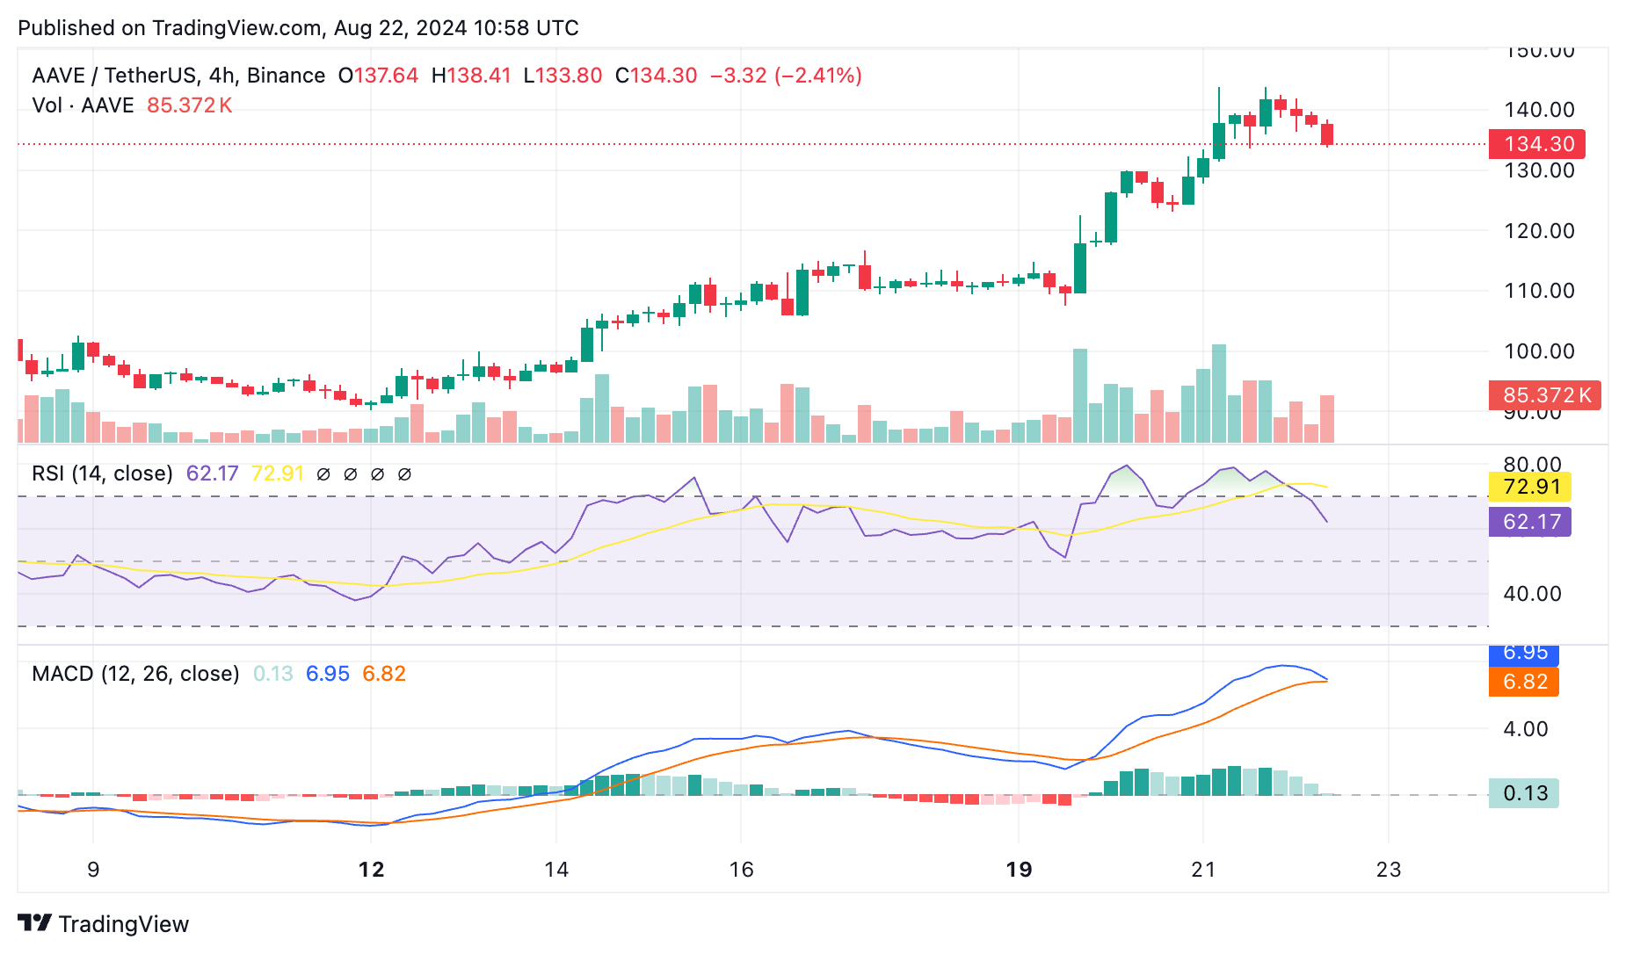Click the AAVE / TetherUS, 4h, Binance title

[x=178, y=76]
